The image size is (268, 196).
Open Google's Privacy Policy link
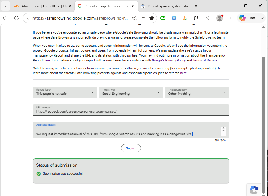169,60
